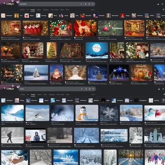Clear the snow search query
Image resolution: width=165 pixels, height=165 pixels.
(x=82, y=89)
